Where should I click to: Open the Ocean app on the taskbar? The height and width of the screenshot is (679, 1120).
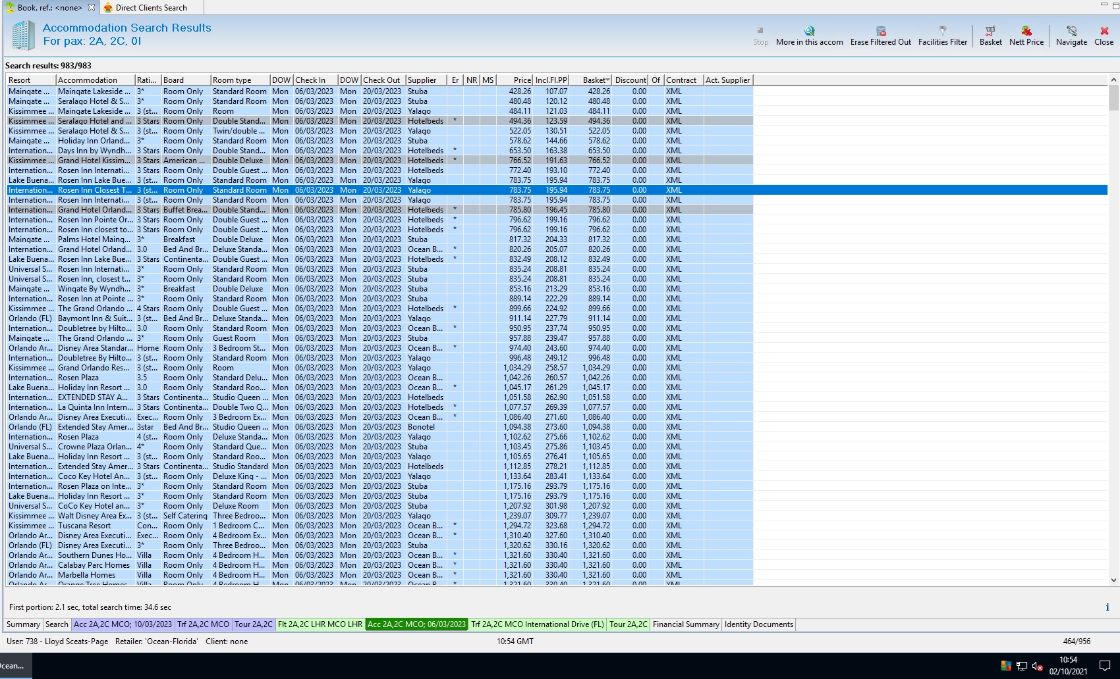(14, 666)
